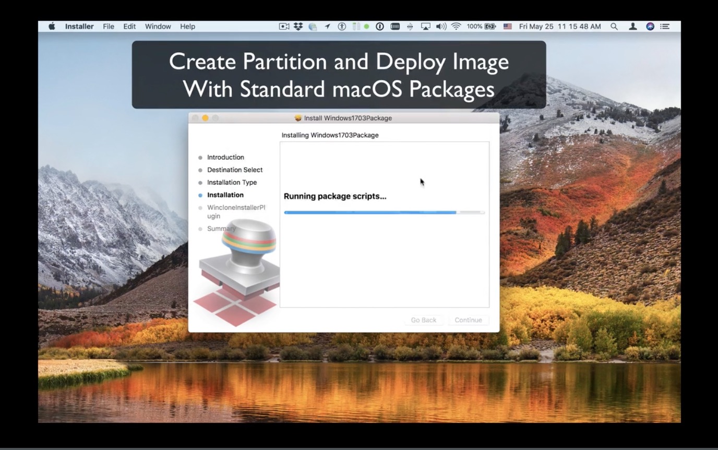The width and height of the screenshot is (718, 450).
Task: Select the Summary step
Action: (221, 229)
